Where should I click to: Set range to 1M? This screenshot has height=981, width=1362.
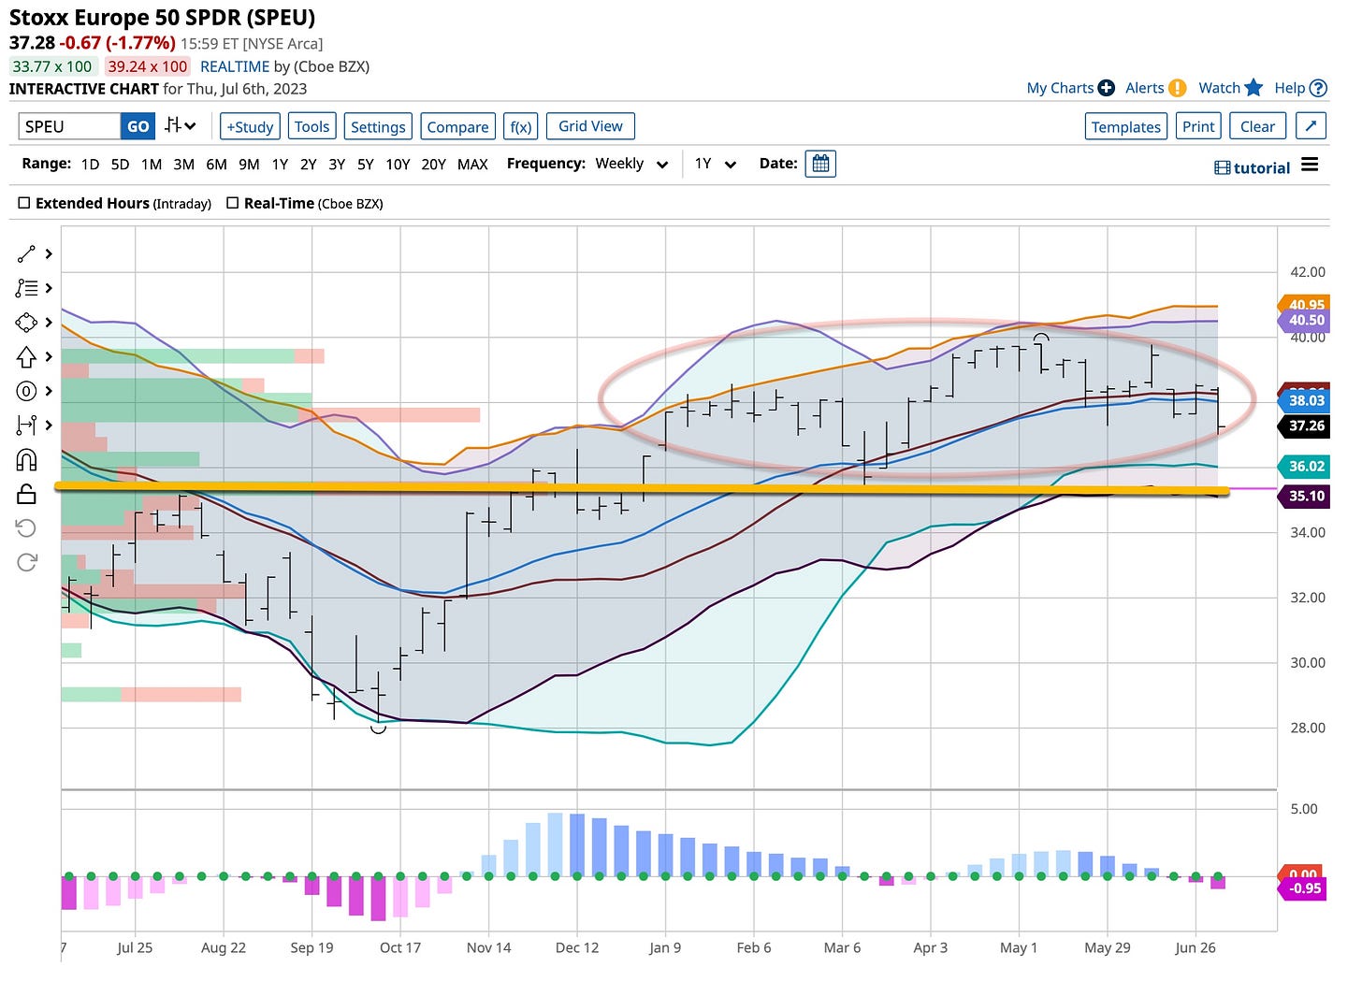click(x=152, y=164)
